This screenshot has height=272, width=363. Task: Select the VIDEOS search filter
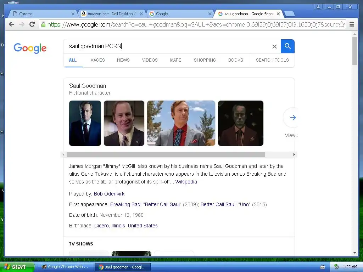point(150,60)
